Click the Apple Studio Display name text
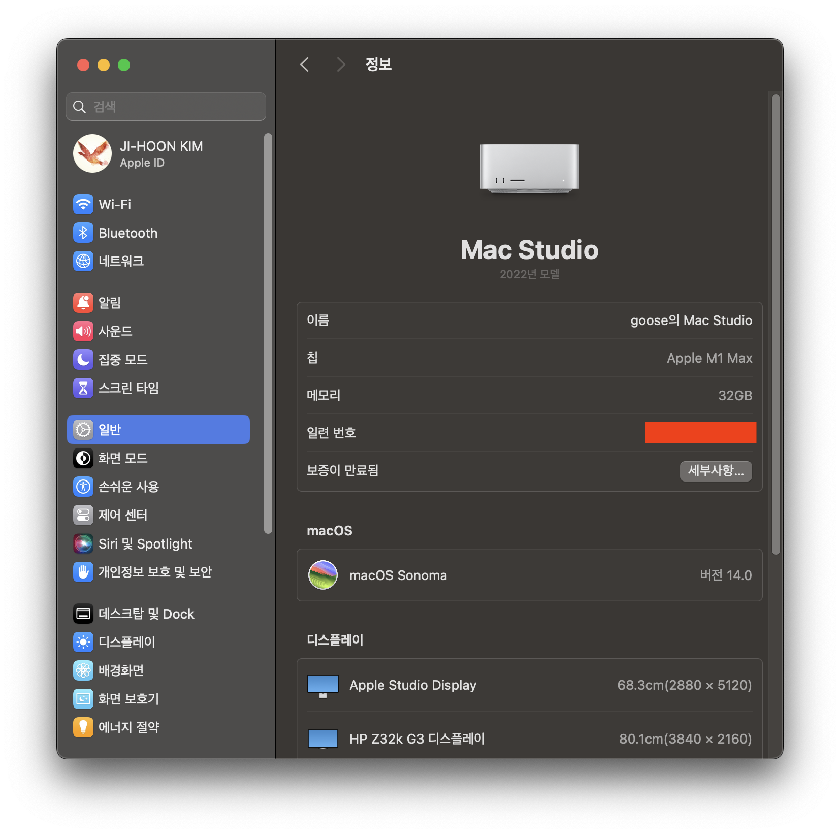 [413, 685]
